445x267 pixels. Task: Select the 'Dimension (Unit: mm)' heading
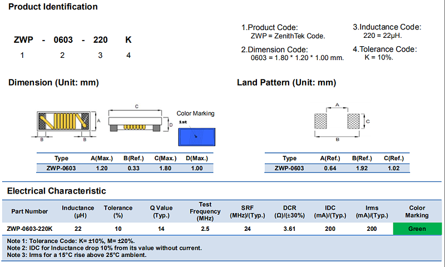(53, 82)
